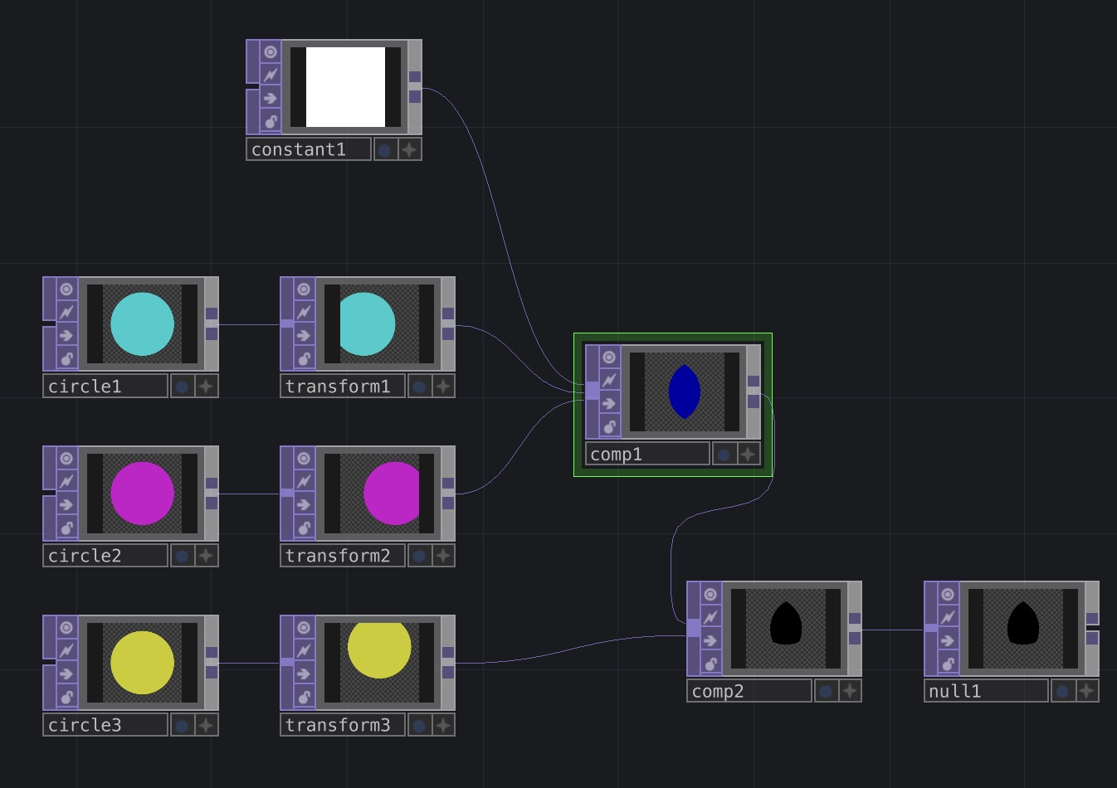Click the output connector of transform2
Image resolution: width=1117 pixels, height=788 pixels.
(x=448, y=493)
